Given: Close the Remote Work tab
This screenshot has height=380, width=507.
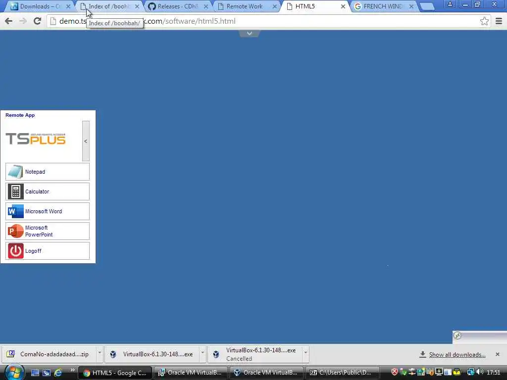Looking at the screenshot, I should 274,6.
